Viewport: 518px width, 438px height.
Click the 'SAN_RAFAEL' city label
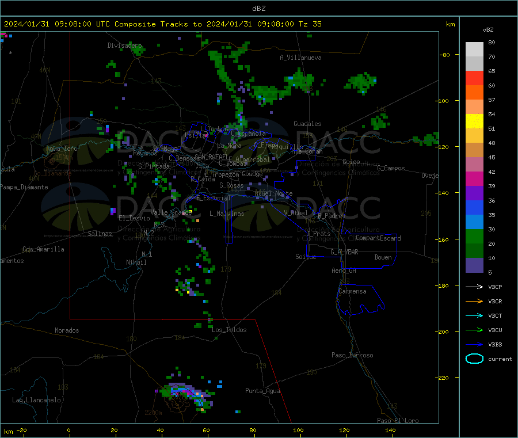pos(211,157)
